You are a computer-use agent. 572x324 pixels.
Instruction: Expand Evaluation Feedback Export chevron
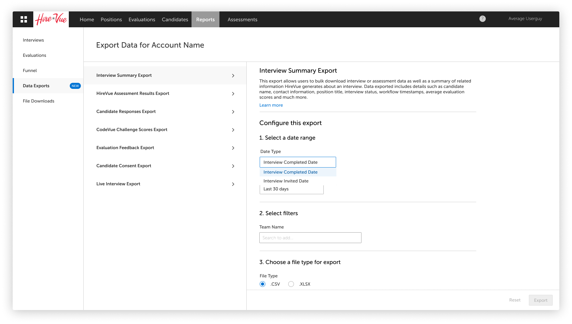point(233,148)
